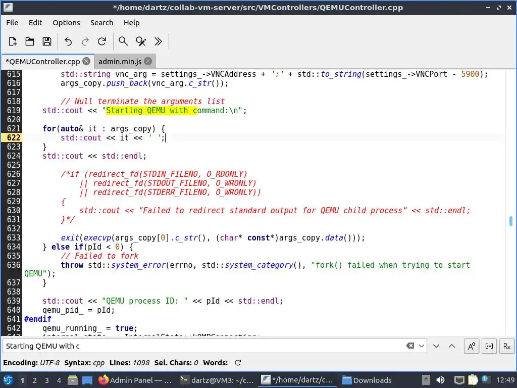Open the Find magnifier tool

123,41
